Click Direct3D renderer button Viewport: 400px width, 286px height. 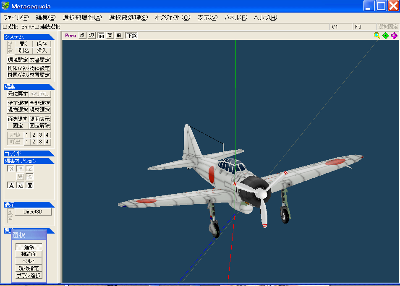(33, 212)
